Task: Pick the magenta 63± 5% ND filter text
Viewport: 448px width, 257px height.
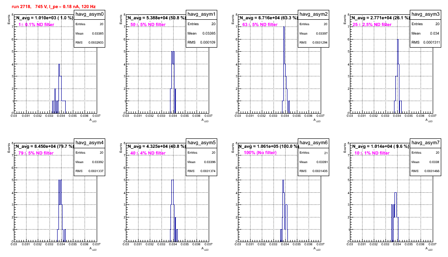Action: (260, 25)
